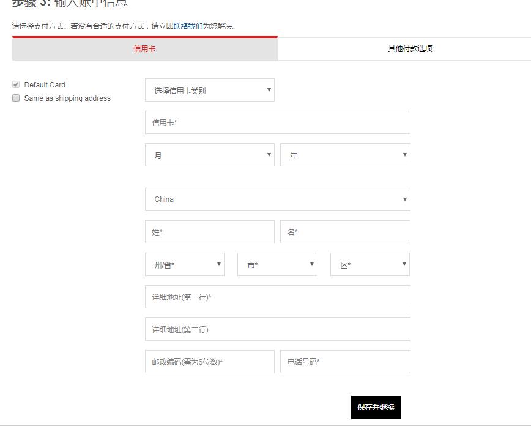This screenshot has width=531, height=438.
Task: Open the 州/省 province dropdown
Action: click(x=184, y=264)
